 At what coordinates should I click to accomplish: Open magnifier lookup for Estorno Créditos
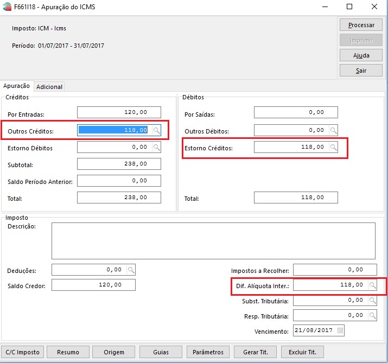(x=333, y=147)
